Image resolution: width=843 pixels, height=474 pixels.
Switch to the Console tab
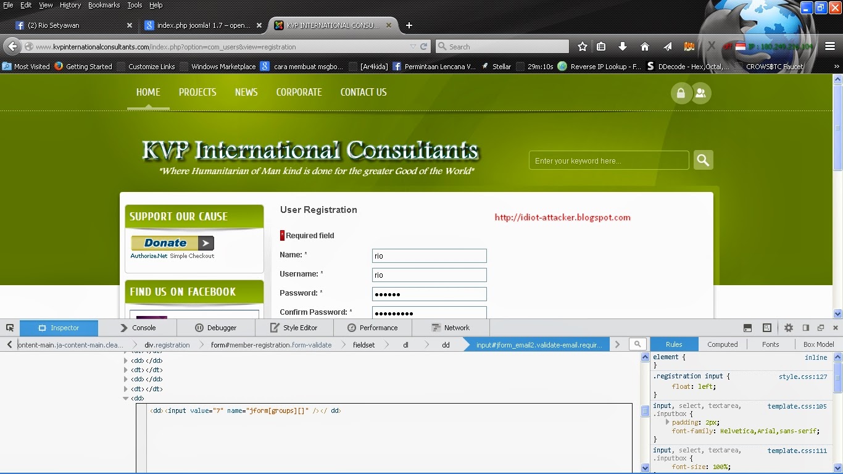[x=138, y=328]
